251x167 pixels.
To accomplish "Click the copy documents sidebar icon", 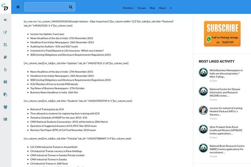I will click(x=5, y=94).
